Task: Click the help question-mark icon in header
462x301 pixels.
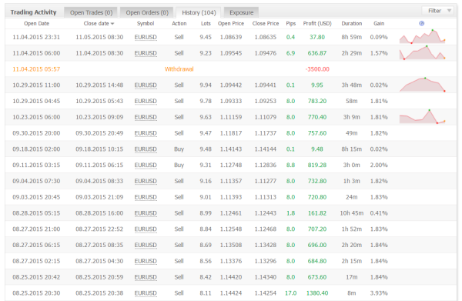Action: point(422,23)
